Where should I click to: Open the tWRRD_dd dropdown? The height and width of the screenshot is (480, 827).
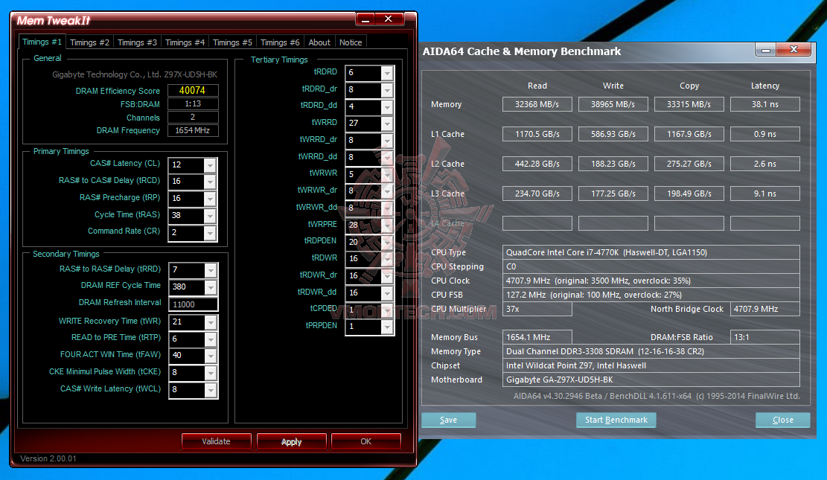point(387,157)
